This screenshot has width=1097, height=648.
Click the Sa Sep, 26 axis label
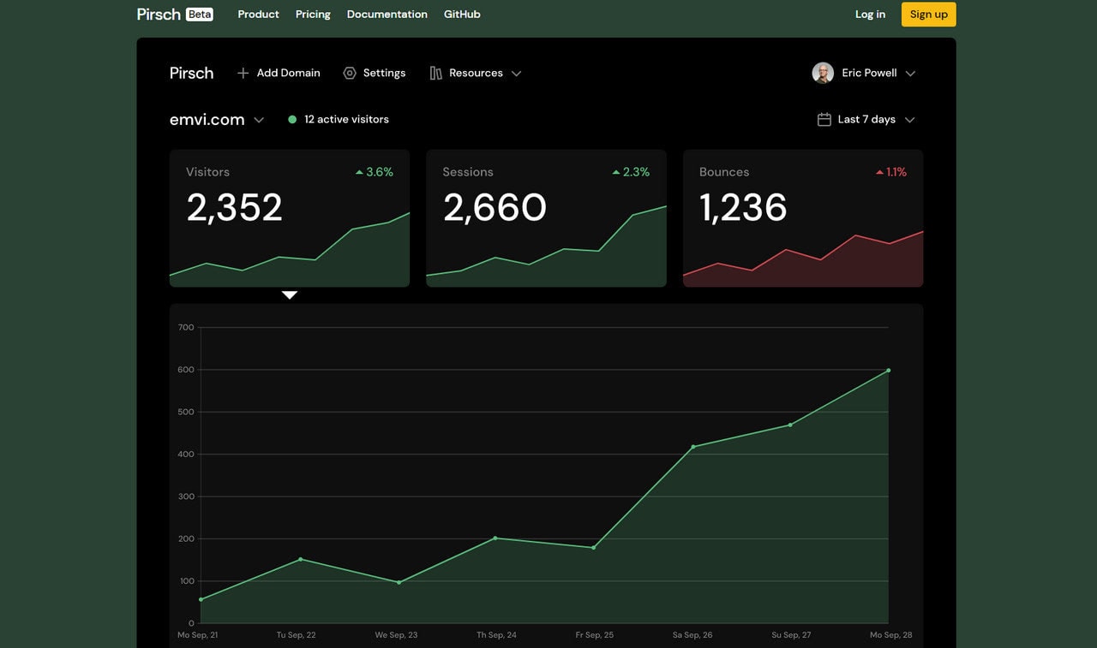point(693,635)
